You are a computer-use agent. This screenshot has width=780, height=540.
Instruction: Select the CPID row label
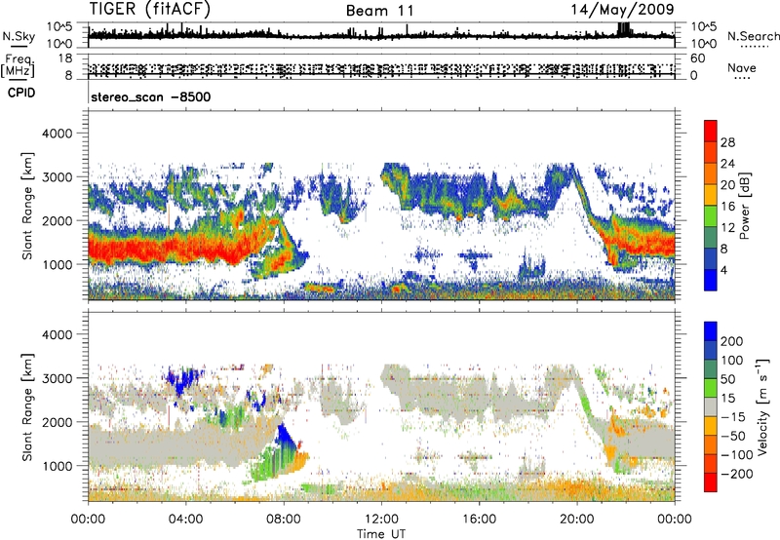tap(21, 93)
